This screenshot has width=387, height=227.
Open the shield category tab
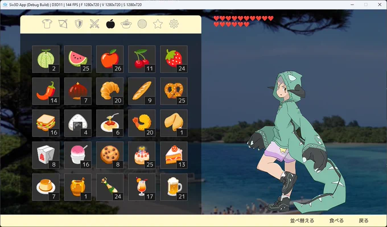[79, 24]
